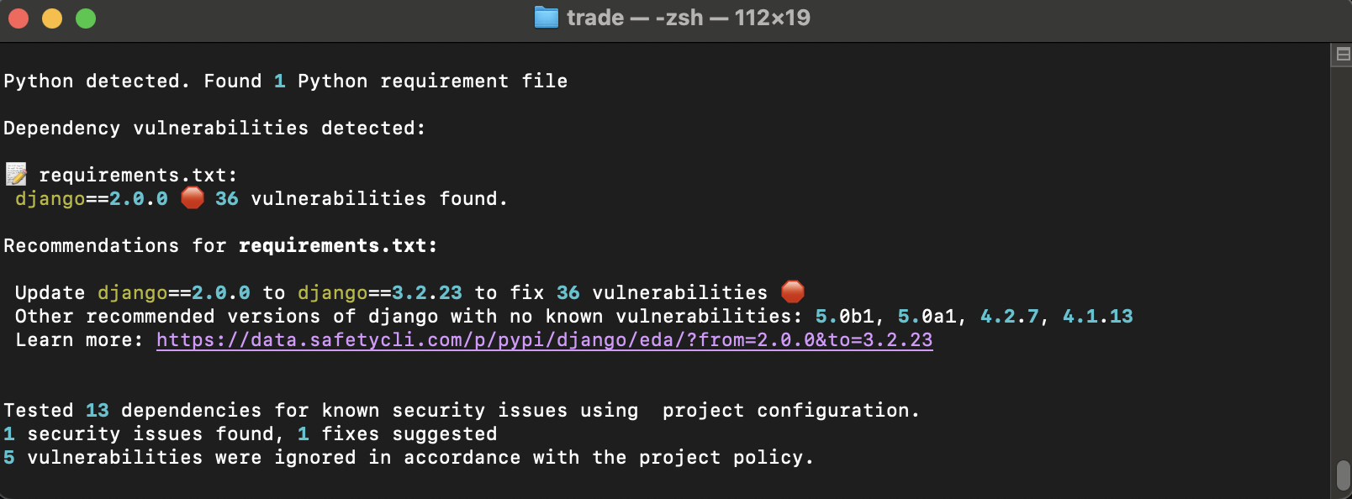Minimize the terminal using the yellow button
Image resolution: width=1352 pixels, height=499 pixels.
click(x=52, y=18)
